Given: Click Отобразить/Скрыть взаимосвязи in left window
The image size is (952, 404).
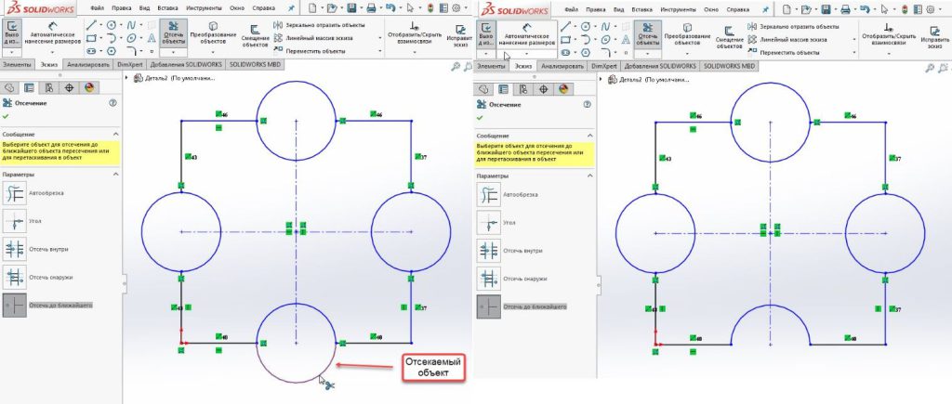Looking at the screenshot, I should tap(415, 33).
